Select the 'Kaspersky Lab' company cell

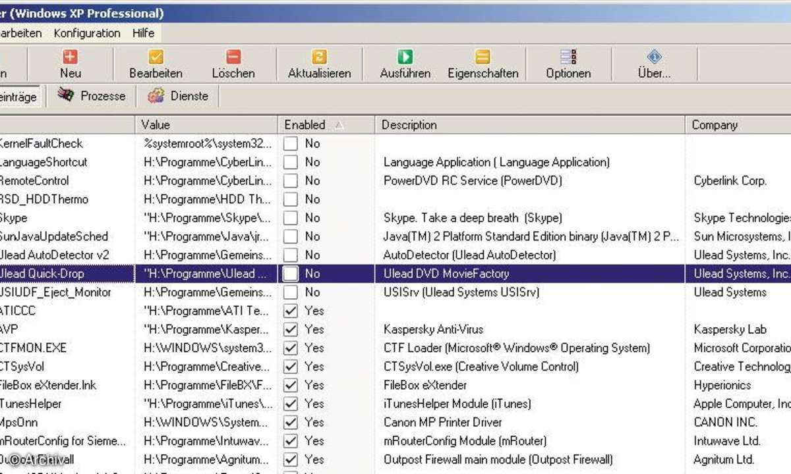pyautogui.click(x=729, y=329)
